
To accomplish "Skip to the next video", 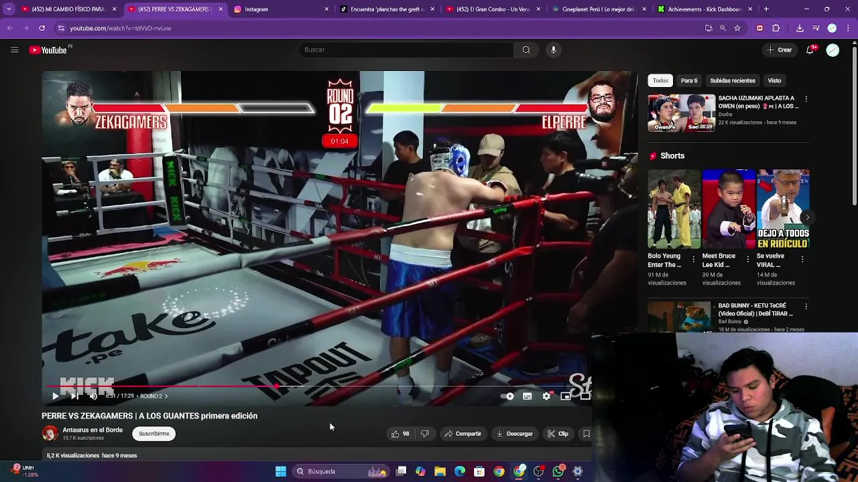I will click(74, 396).
